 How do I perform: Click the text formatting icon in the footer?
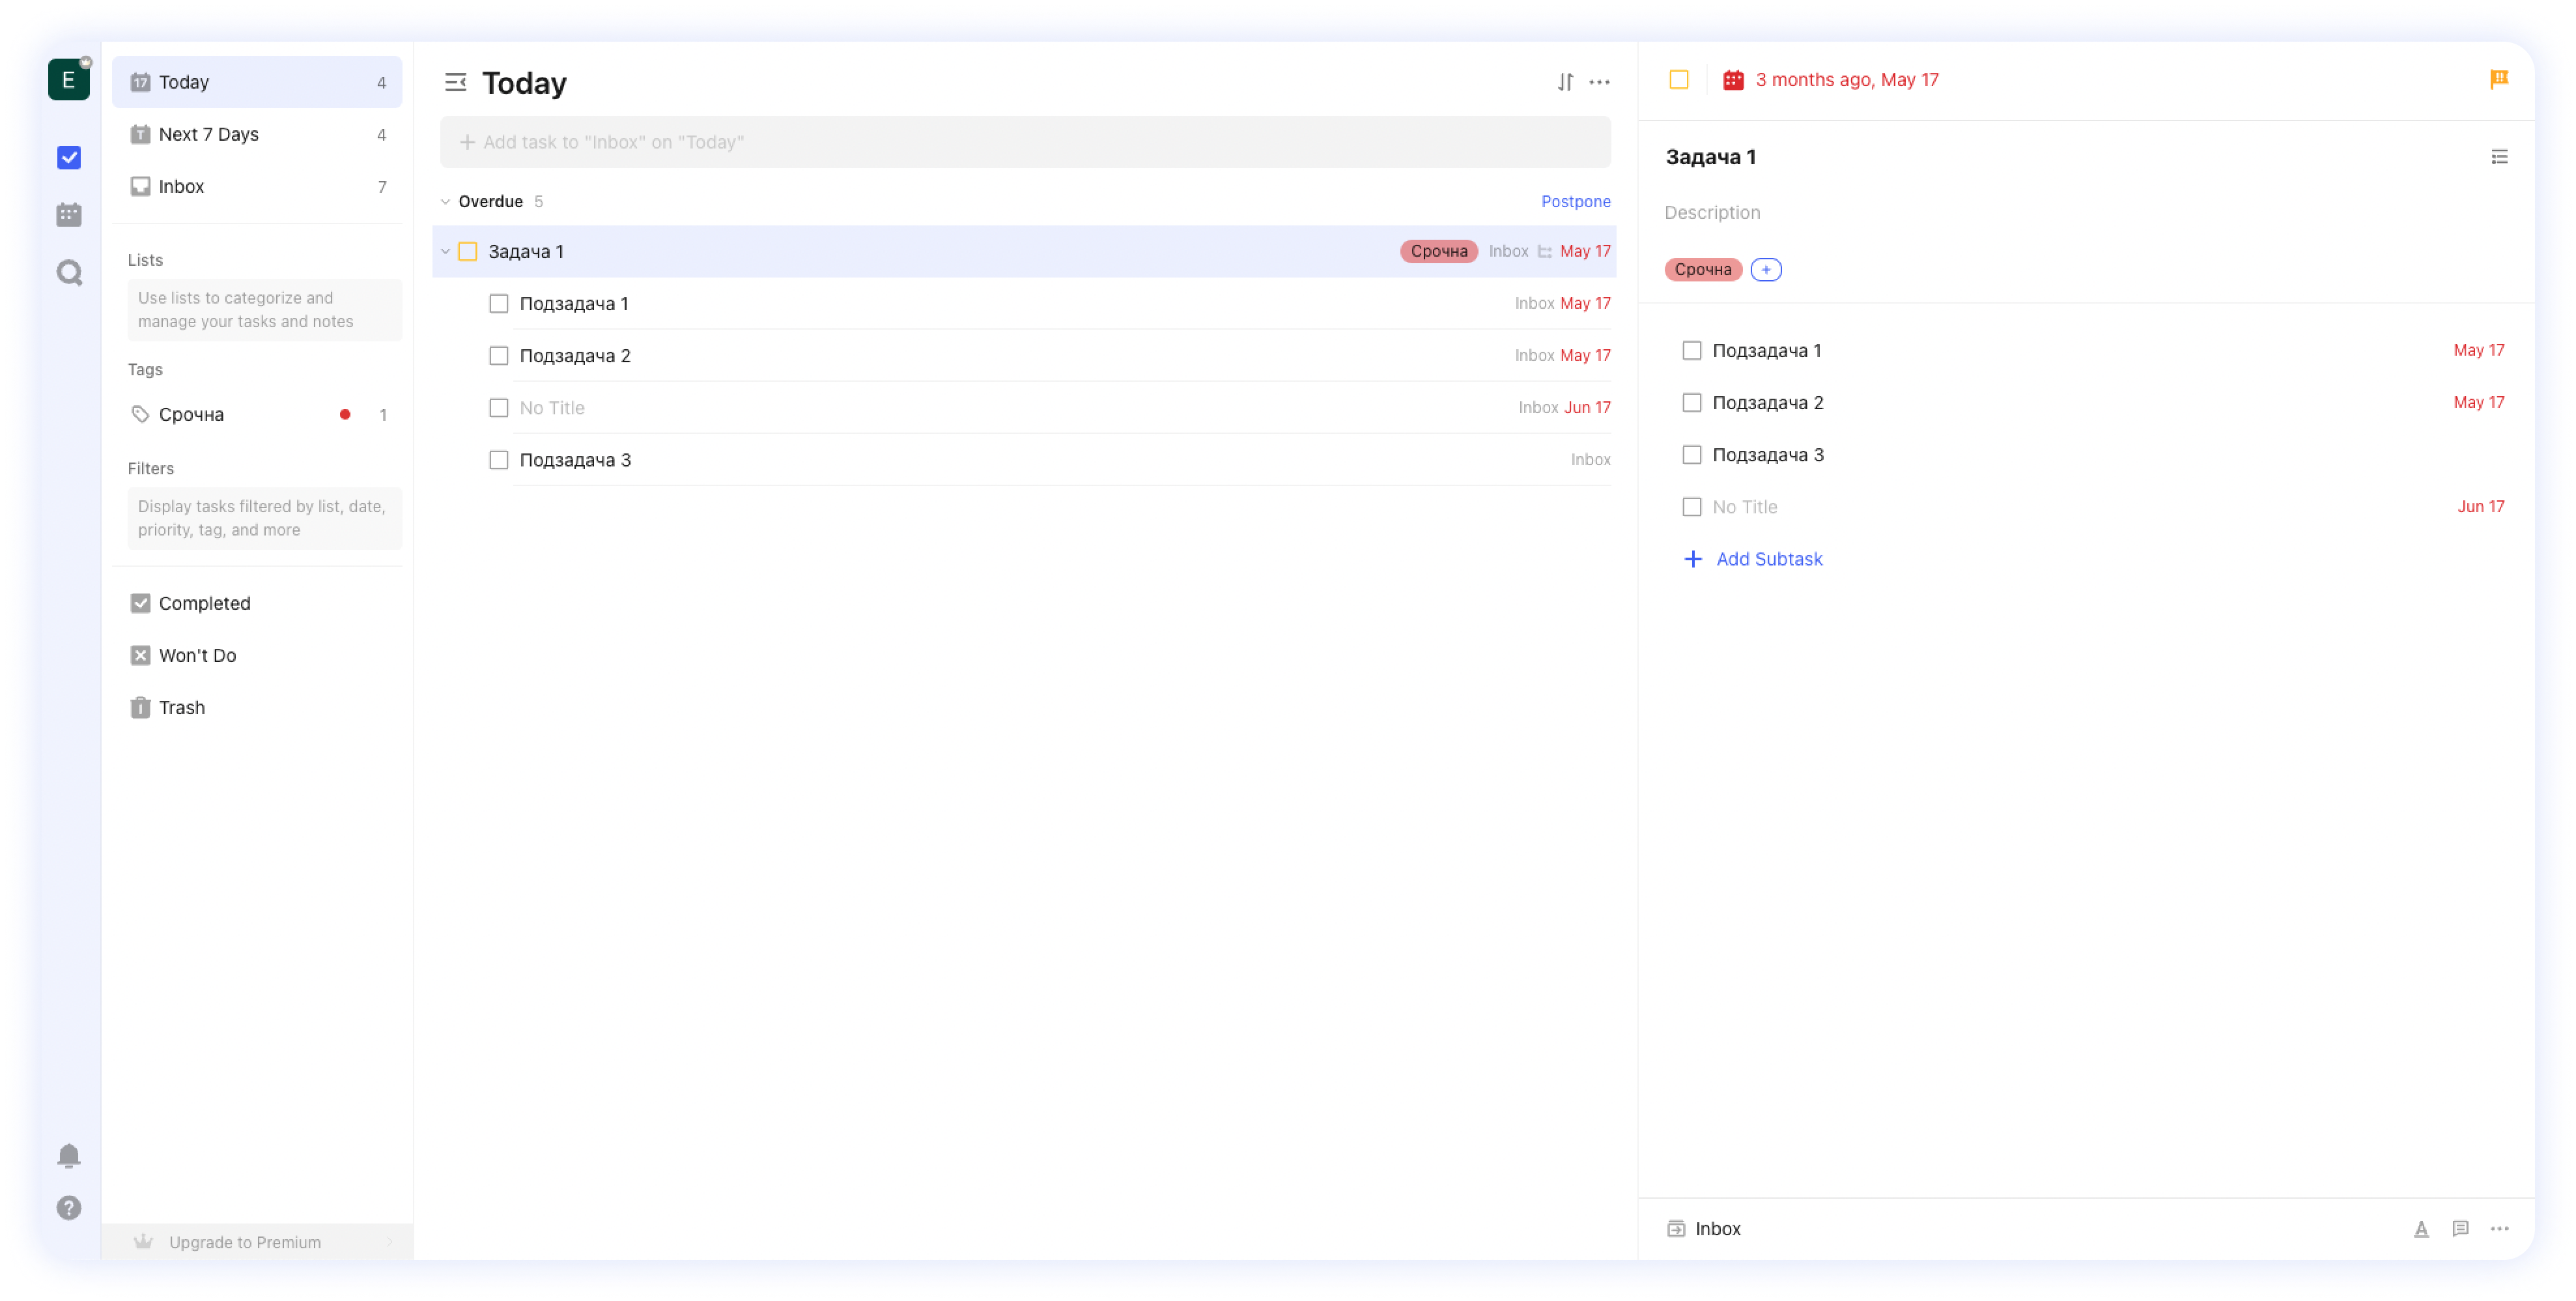[2421, 1228]
